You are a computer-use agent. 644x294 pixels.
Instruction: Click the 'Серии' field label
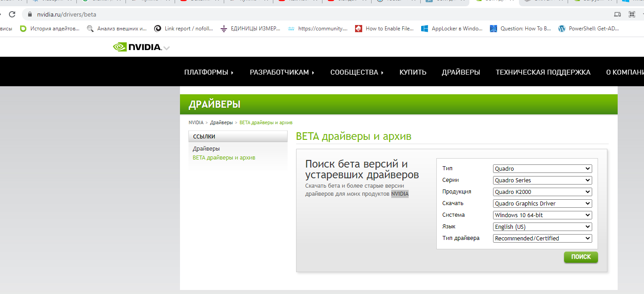pyautogui.click(x=451, y=180)
